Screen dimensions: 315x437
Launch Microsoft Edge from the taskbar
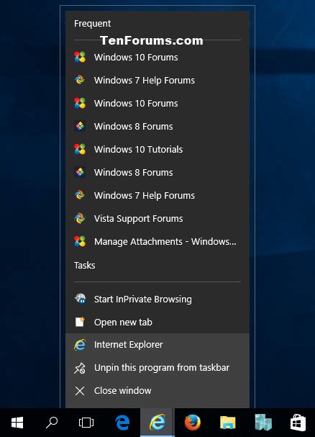[x=122, y=423]
